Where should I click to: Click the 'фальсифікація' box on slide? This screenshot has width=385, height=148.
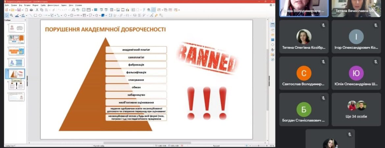[136, 72]
